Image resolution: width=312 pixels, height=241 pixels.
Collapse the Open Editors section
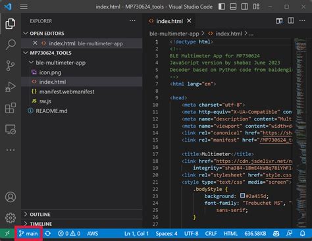point(82,34)
